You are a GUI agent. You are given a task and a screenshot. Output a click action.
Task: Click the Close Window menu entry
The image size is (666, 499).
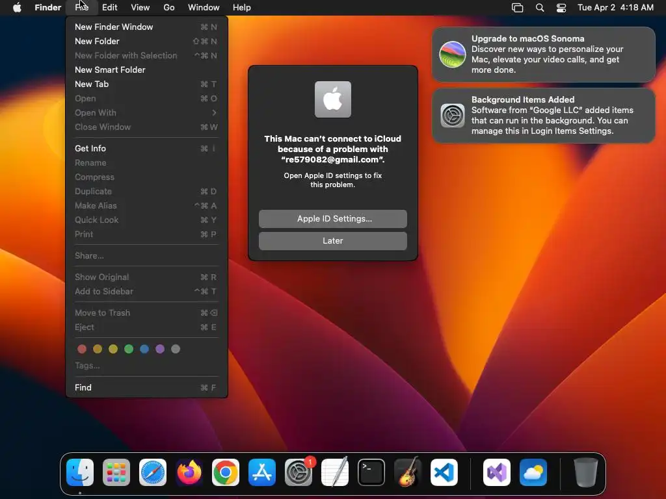[x=146, y=127]
